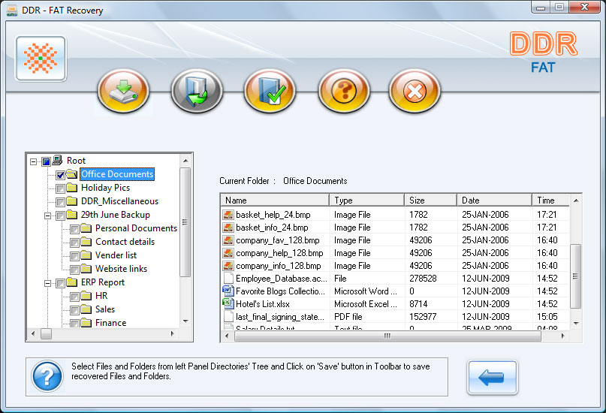Sort by the Time column header
This screenshot has height=413, width=606.
(550, 200)
